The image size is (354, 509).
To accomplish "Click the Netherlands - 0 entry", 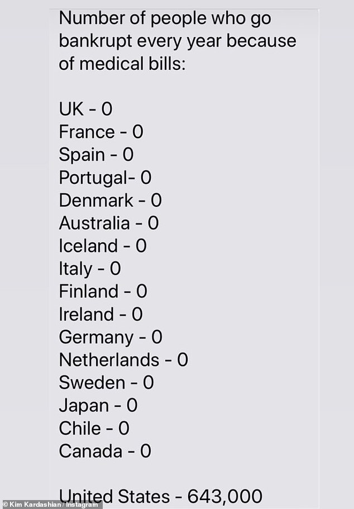I will [x=123, y=359].
